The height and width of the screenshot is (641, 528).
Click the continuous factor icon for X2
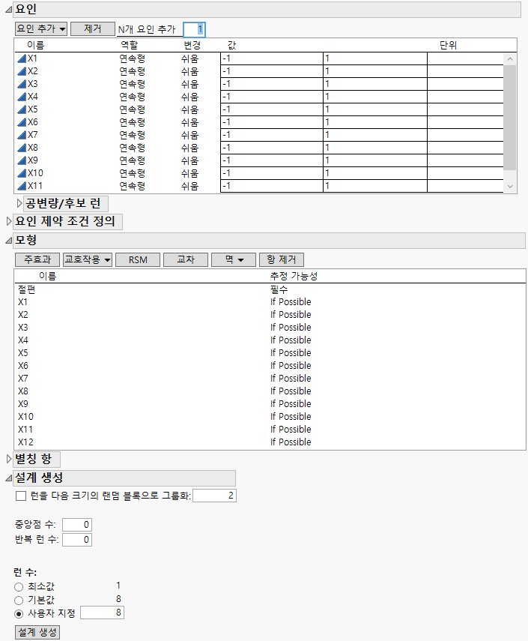(22, 71)
